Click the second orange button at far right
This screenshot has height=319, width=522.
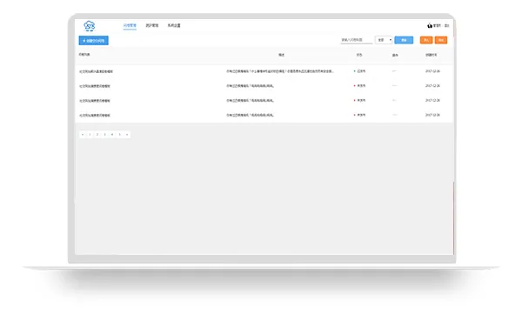(441, 40)
